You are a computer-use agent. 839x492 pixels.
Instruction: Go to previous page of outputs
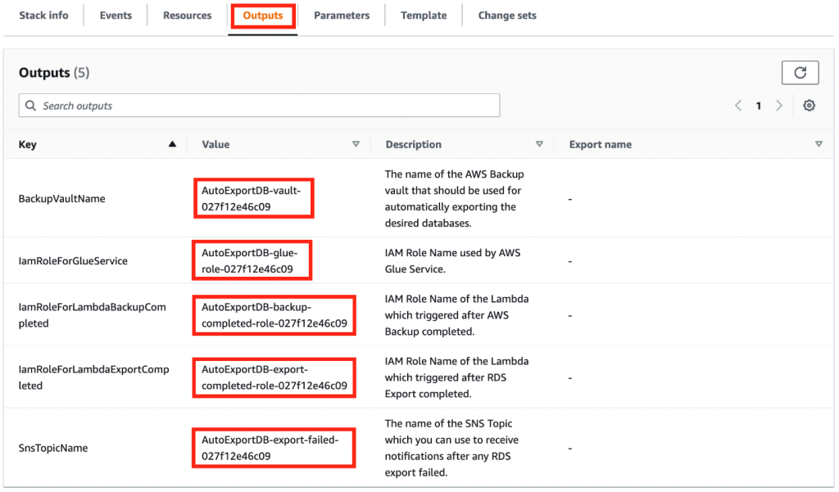(x=738, y=106)
